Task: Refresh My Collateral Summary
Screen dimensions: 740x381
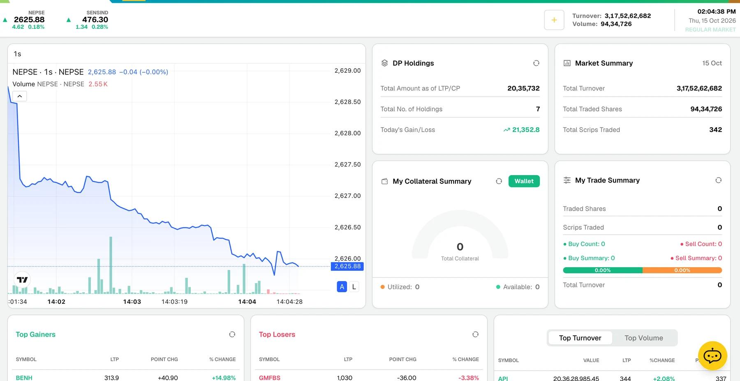Action: (x=499, y=181)
